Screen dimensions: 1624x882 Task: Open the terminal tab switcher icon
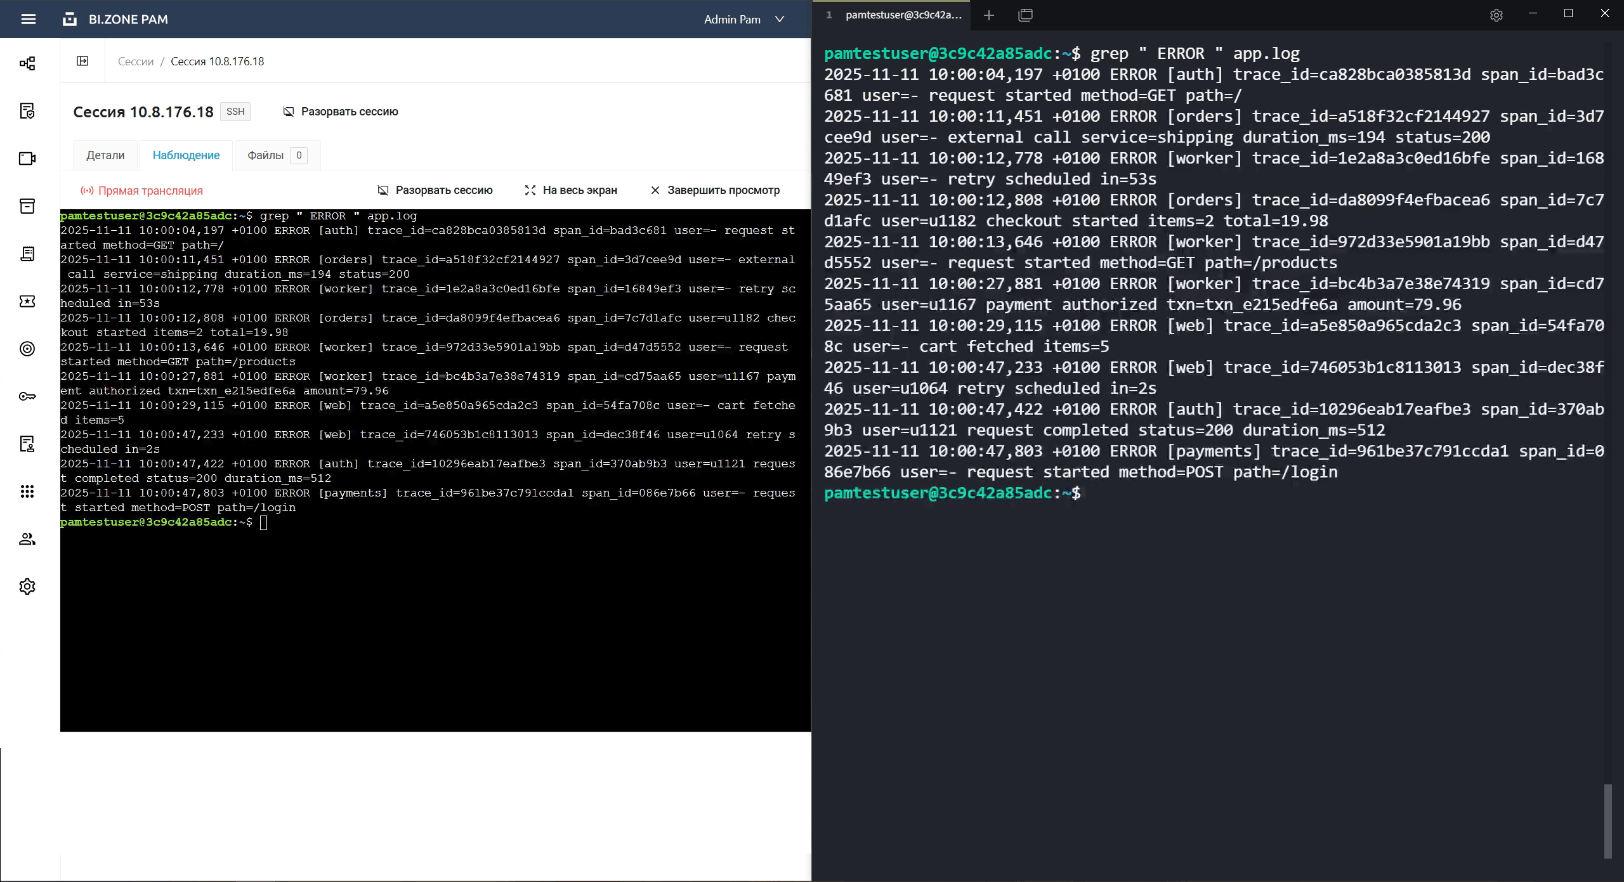coord(1025,15)
